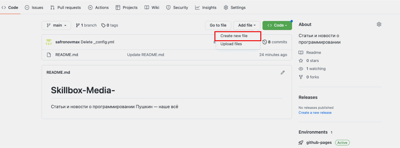This screenshot has height=148, width=400.
Task: Click the README.md panel heading
Action: [58, 72]
